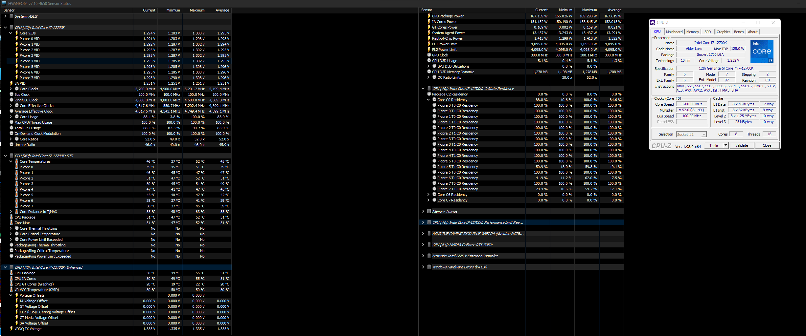The image size is (806, 336).
Task: Expand Core Effective Clocks
Action: coord(11,106)
